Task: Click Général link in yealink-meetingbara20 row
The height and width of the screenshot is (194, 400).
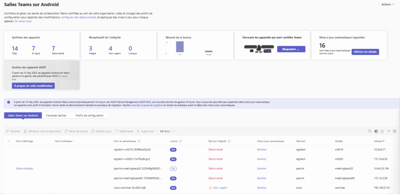Action: [261, 169]
